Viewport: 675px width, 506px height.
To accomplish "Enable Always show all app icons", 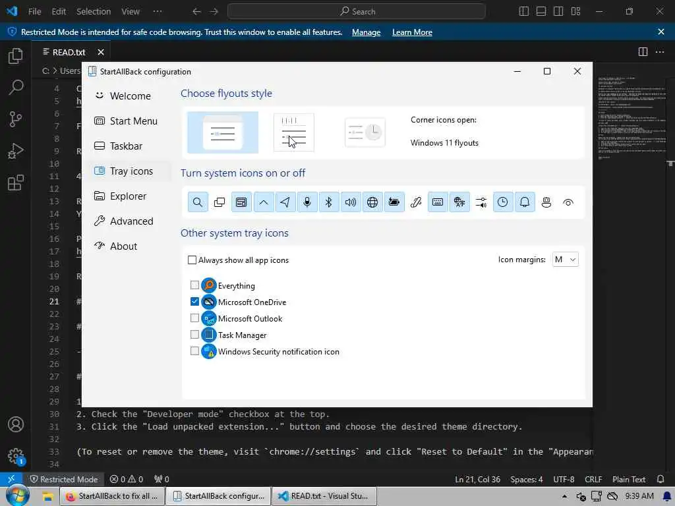I will click(192, 260).
